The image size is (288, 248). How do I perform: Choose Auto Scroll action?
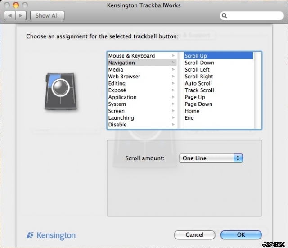pyautogui.click(x=219, y=83)
